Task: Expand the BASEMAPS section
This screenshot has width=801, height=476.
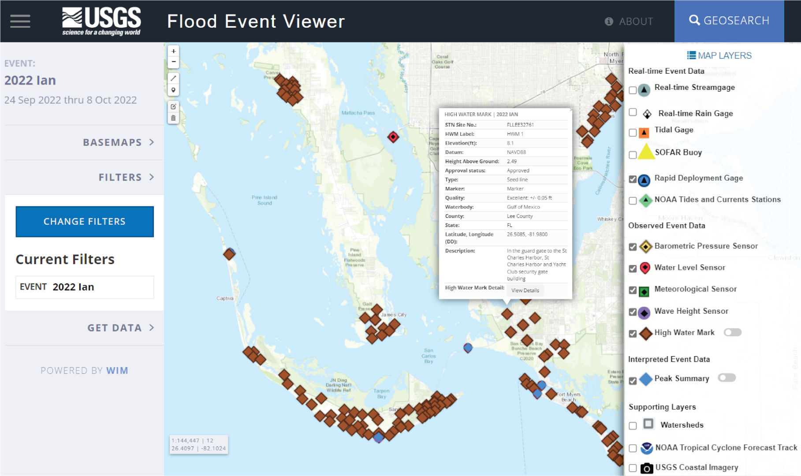Action: point(118,142)
